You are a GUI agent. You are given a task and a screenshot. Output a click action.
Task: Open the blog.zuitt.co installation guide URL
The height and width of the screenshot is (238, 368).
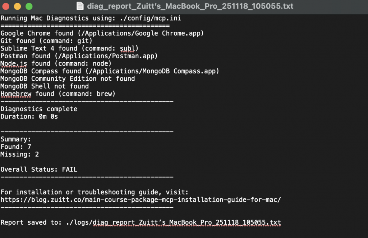click(141, 199)
